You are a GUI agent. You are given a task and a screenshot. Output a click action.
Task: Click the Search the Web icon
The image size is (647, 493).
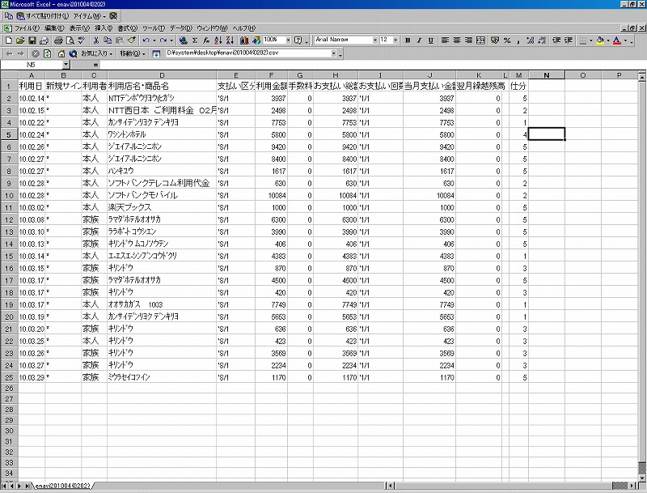73,53
